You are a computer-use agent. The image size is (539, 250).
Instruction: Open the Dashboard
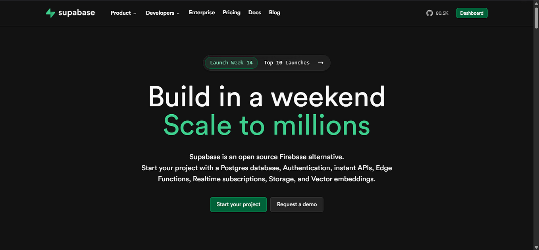click(472, 13)
